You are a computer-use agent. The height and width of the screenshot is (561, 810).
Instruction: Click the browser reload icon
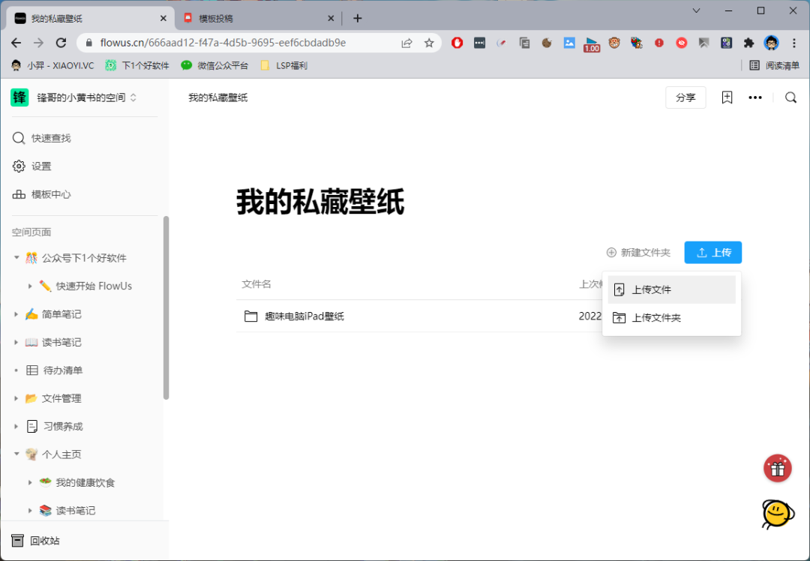pyautogui.click(x=61, y=43)
